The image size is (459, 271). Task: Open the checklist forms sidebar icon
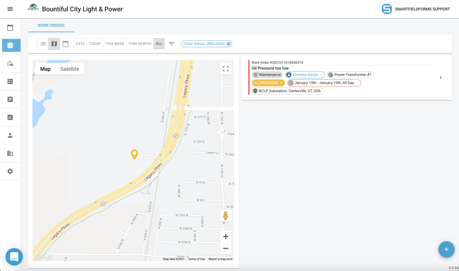click(x=10, y=81)
